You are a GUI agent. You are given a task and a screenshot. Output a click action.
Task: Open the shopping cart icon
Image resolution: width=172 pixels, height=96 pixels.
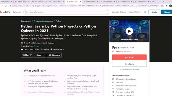[145, 12]
